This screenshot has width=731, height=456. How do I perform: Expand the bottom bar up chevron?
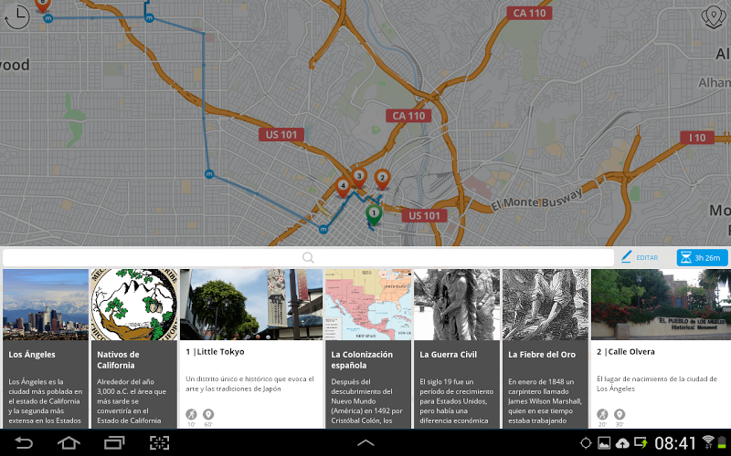(365, 443)
